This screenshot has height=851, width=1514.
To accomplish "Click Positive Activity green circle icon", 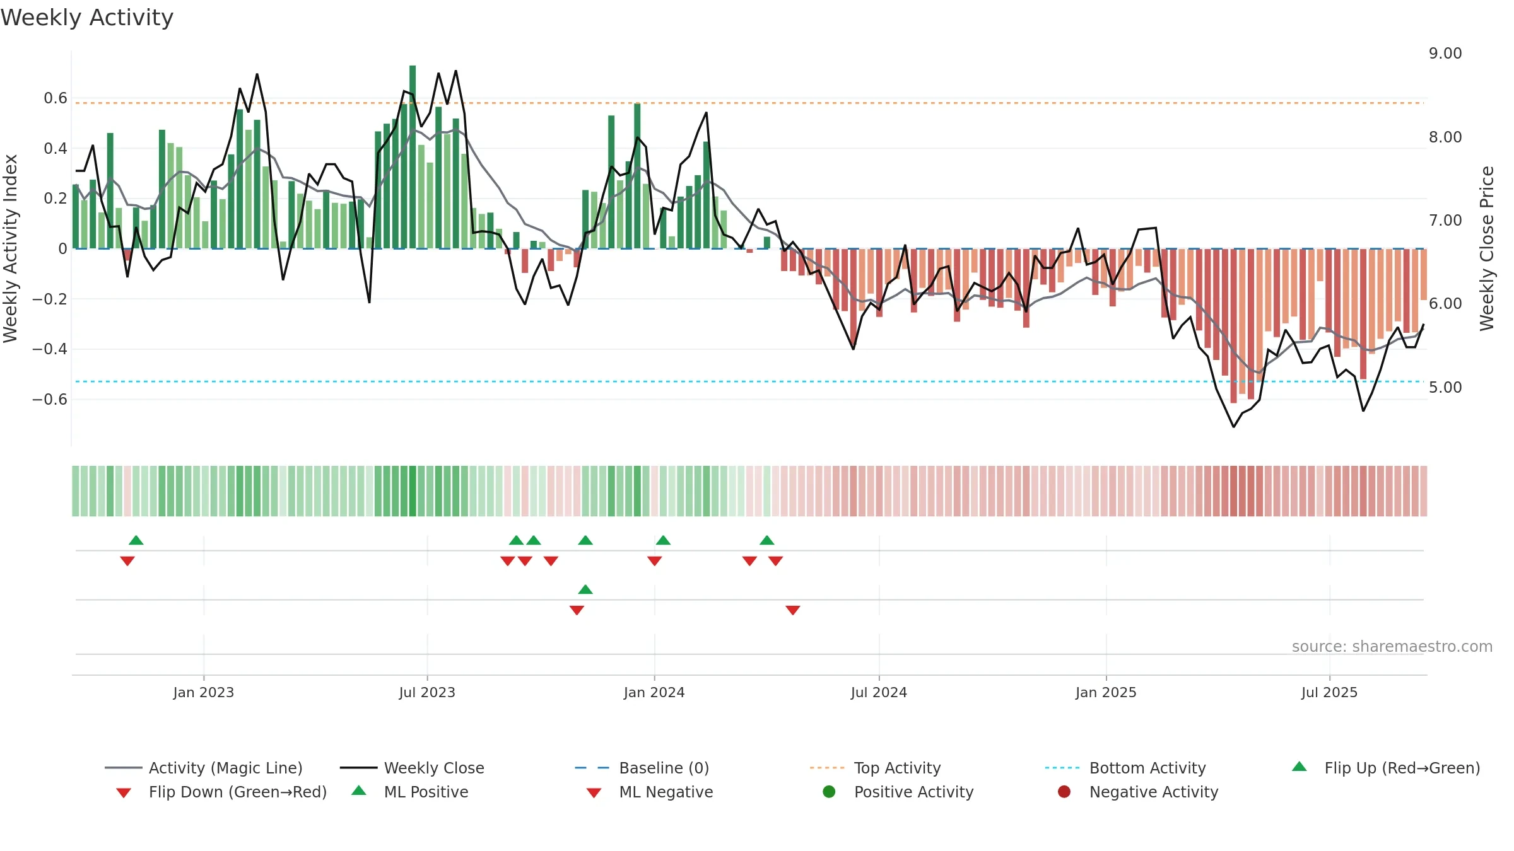I will (x=829, y=791).
